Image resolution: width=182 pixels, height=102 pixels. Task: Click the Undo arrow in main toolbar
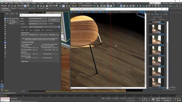pyautogui.click(x=2, y=6)
